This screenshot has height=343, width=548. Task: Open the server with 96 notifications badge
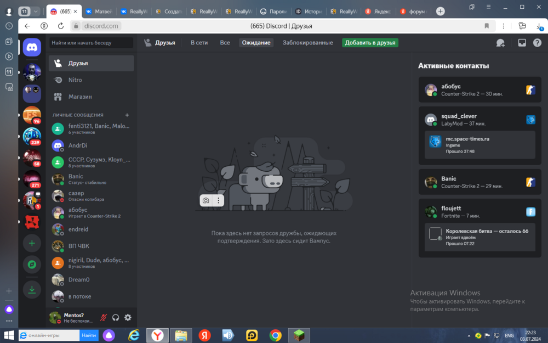pyautogui.click(x=32, y=115)
